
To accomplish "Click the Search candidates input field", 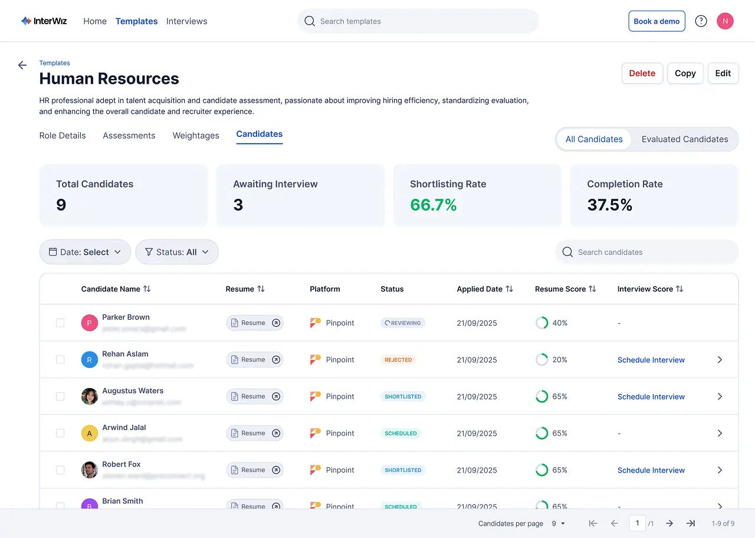I will coord(646,252).
